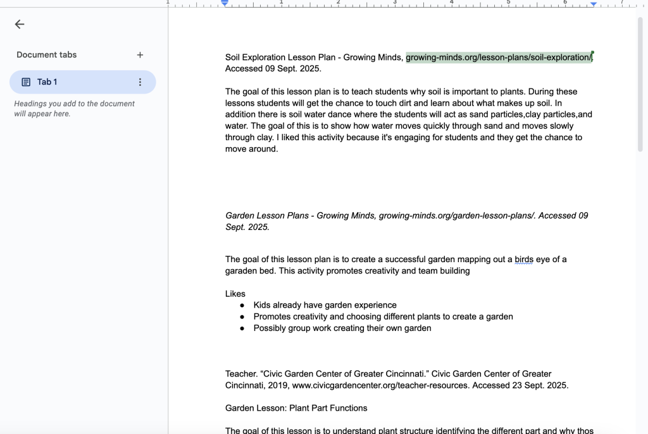The width and height of the screenshot is (648, 434).
Task: Click the right indent marker on the ruler
Action: (x=594, y=4)
